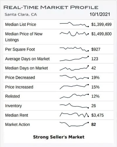Click the Real-Time Market Profile title
The image size is (117, 147).
(51, 7)
